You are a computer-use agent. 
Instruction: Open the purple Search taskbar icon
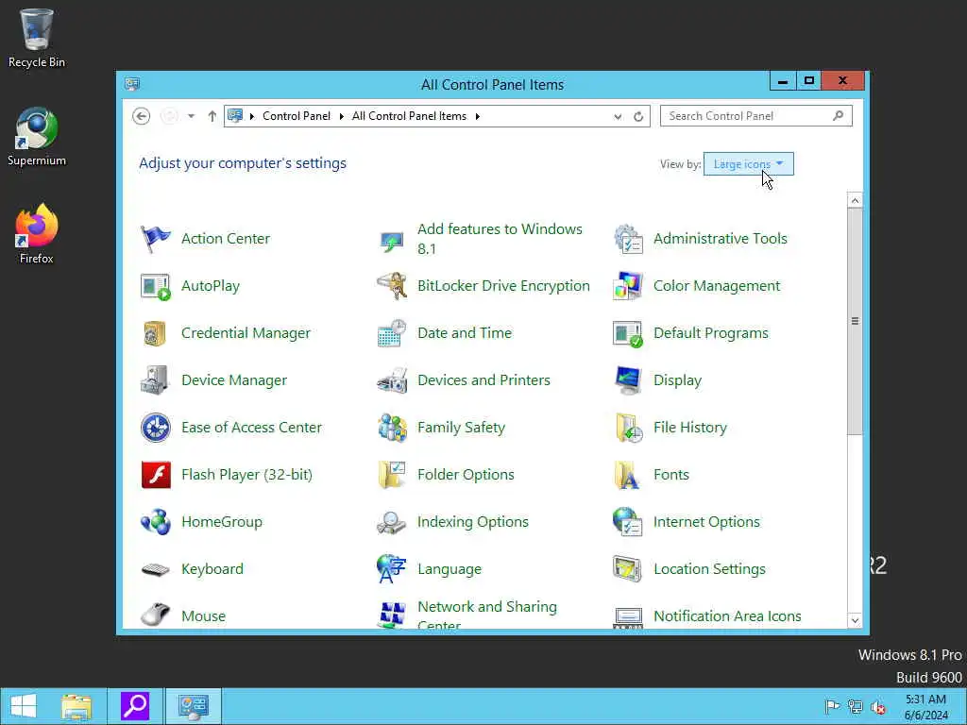tap(135, 706)
